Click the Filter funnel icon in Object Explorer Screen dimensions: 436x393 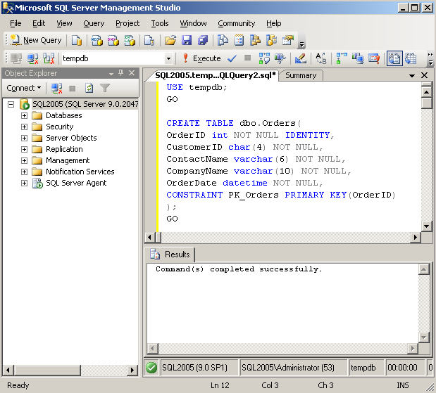pos(105,89)
